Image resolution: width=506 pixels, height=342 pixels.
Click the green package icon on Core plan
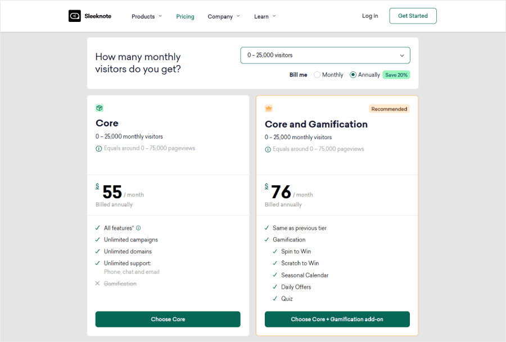pos(100,108)
